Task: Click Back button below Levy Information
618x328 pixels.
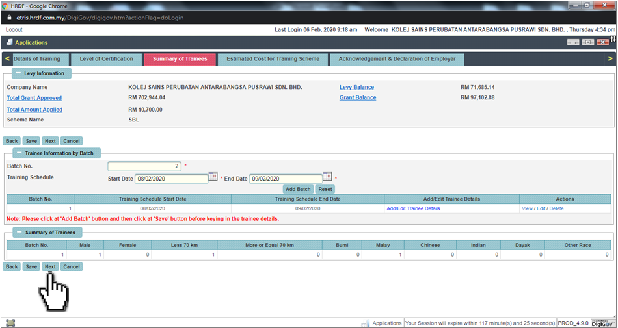Action: (12, 141)
